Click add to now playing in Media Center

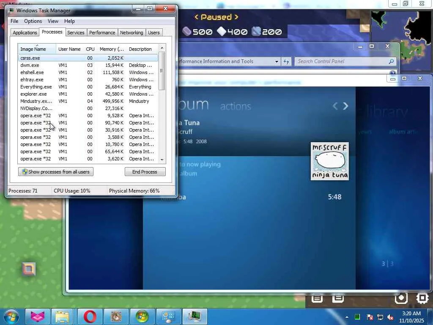[x=200, y=165]
